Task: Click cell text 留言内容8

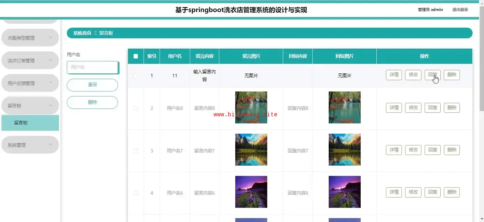Action: tap(204, 108)
